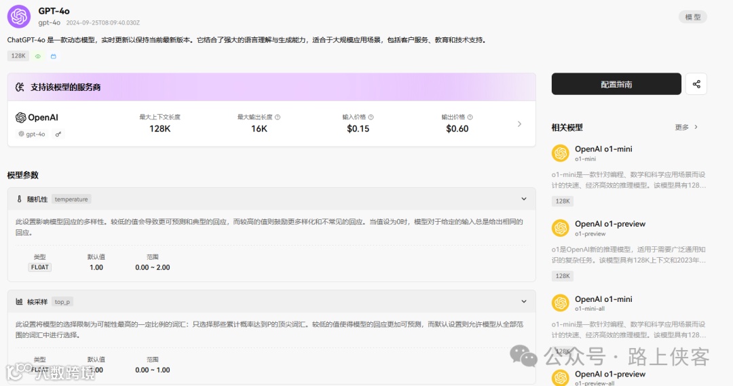Open the OpenAI o1-preview related model

[x=609, y=224]
